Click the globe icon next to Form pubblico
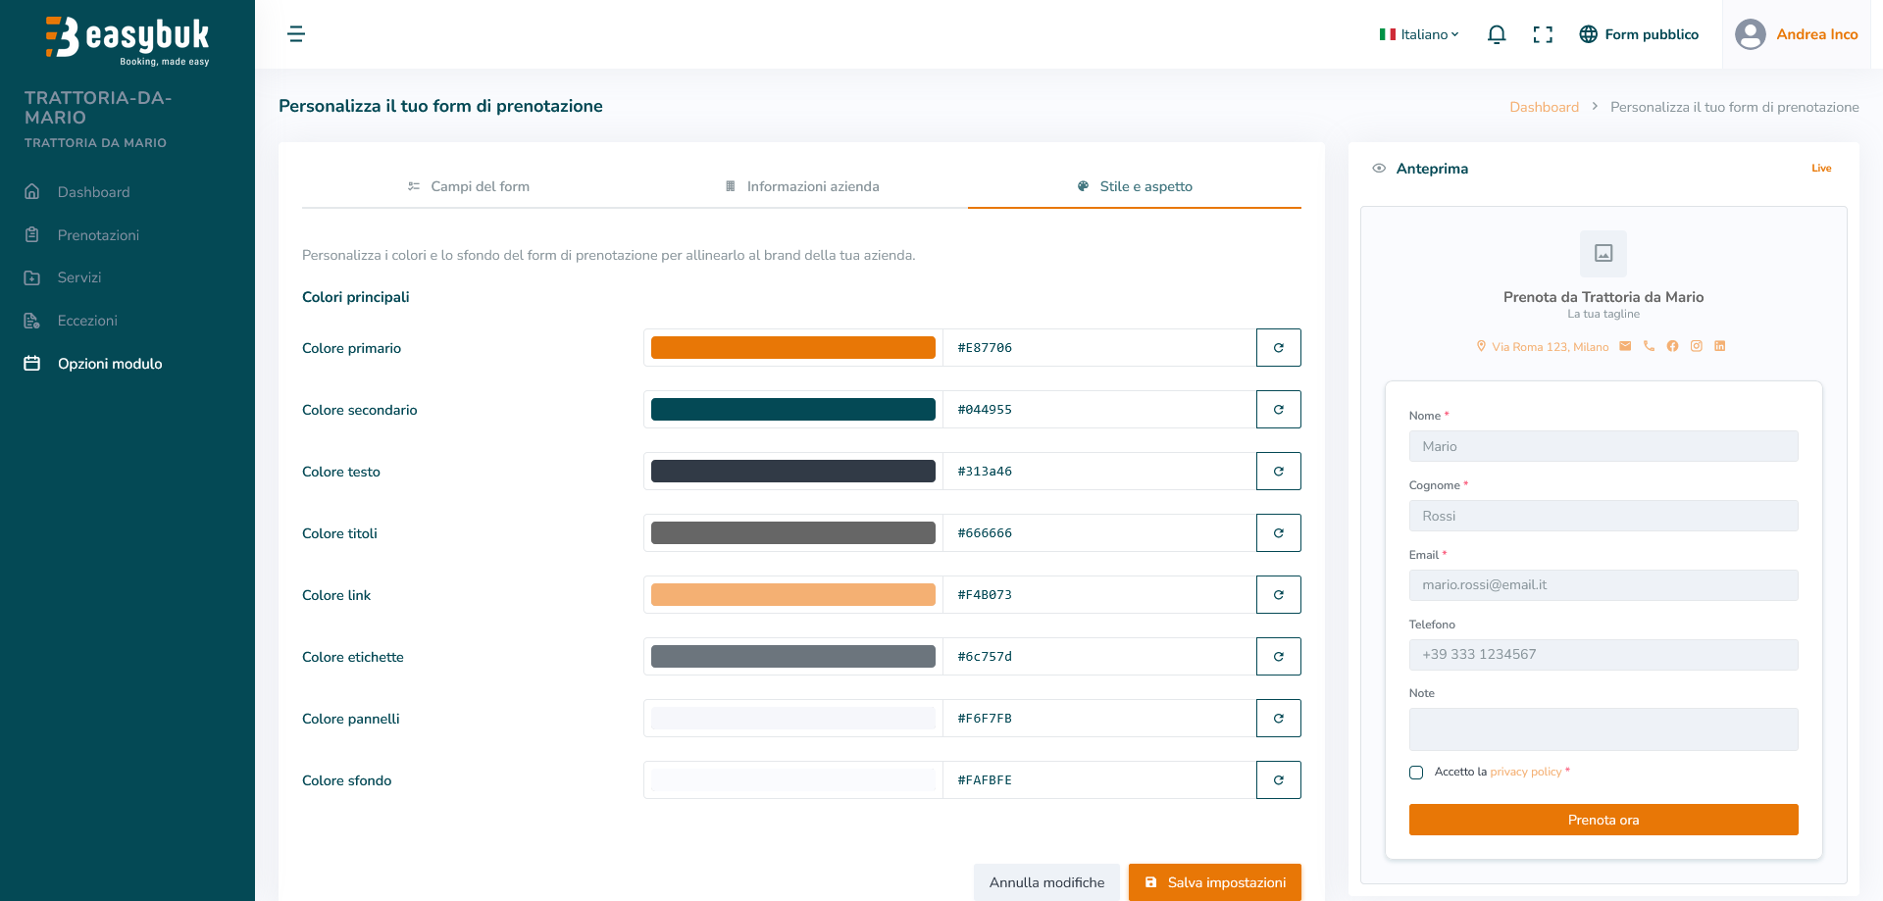 1589,34
